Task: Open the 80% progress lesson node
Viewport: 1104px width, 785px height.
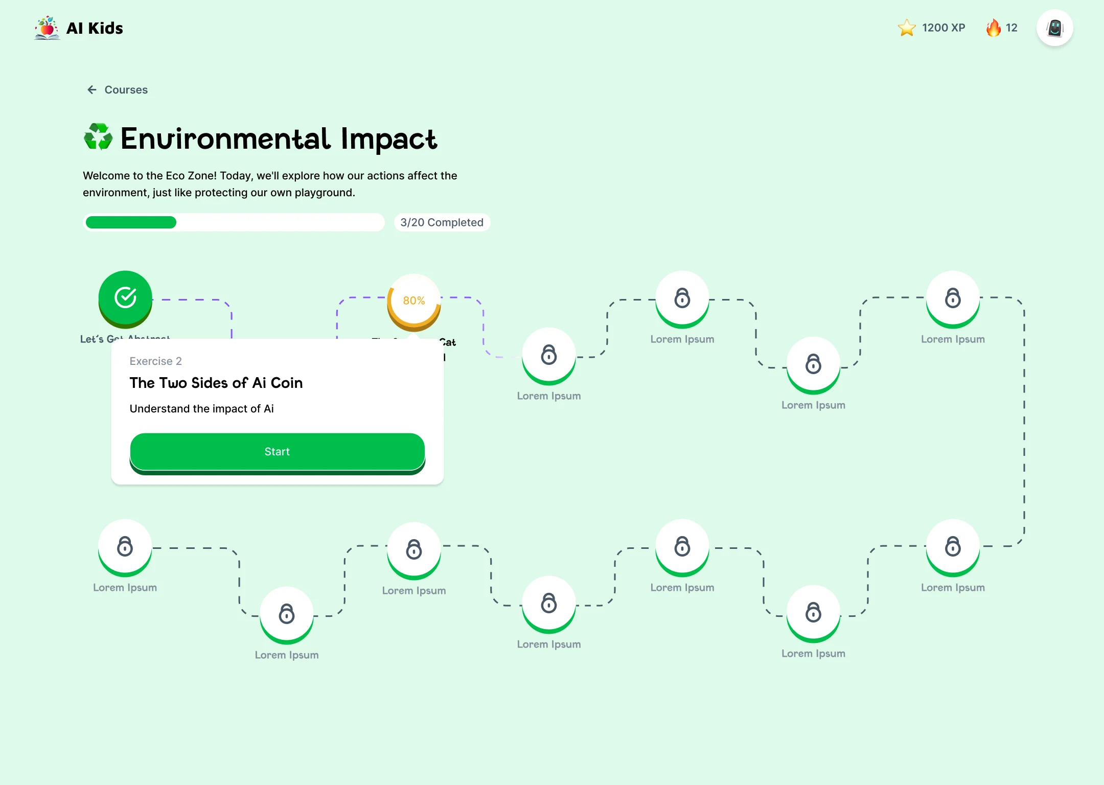Action: [414, 302]
